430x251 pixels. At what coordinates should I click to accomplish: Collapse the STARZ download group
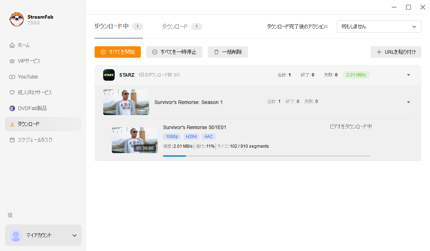[x=408, y=75]
